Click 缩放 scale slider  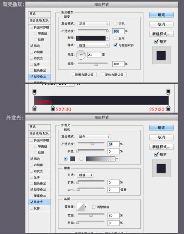tap(93, 64)
